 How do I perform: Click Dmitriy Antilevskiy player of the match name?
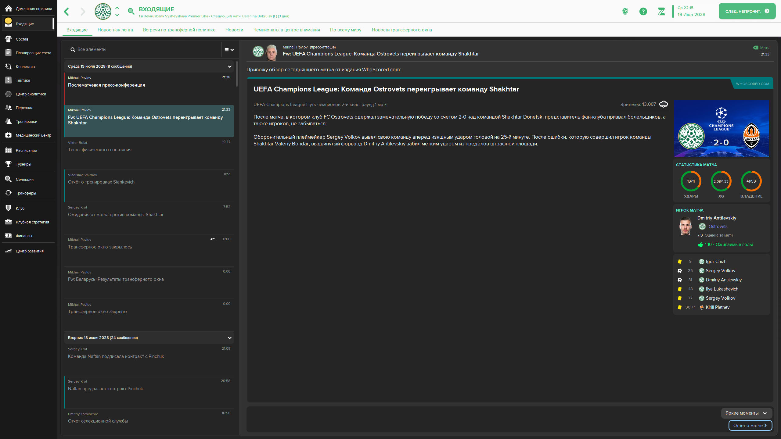(717, 218)
